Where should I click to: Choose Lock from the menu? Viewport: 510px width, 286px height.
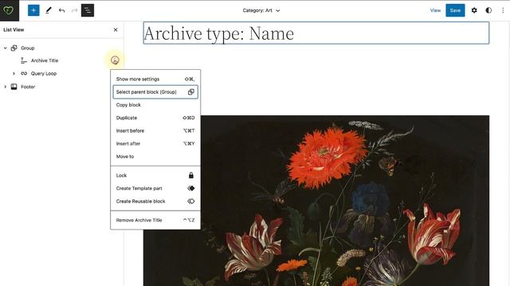click(155, 176)
